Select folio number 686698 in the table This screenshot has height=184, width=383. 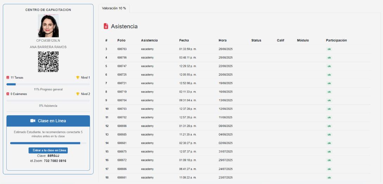click(x=122, y=126)
